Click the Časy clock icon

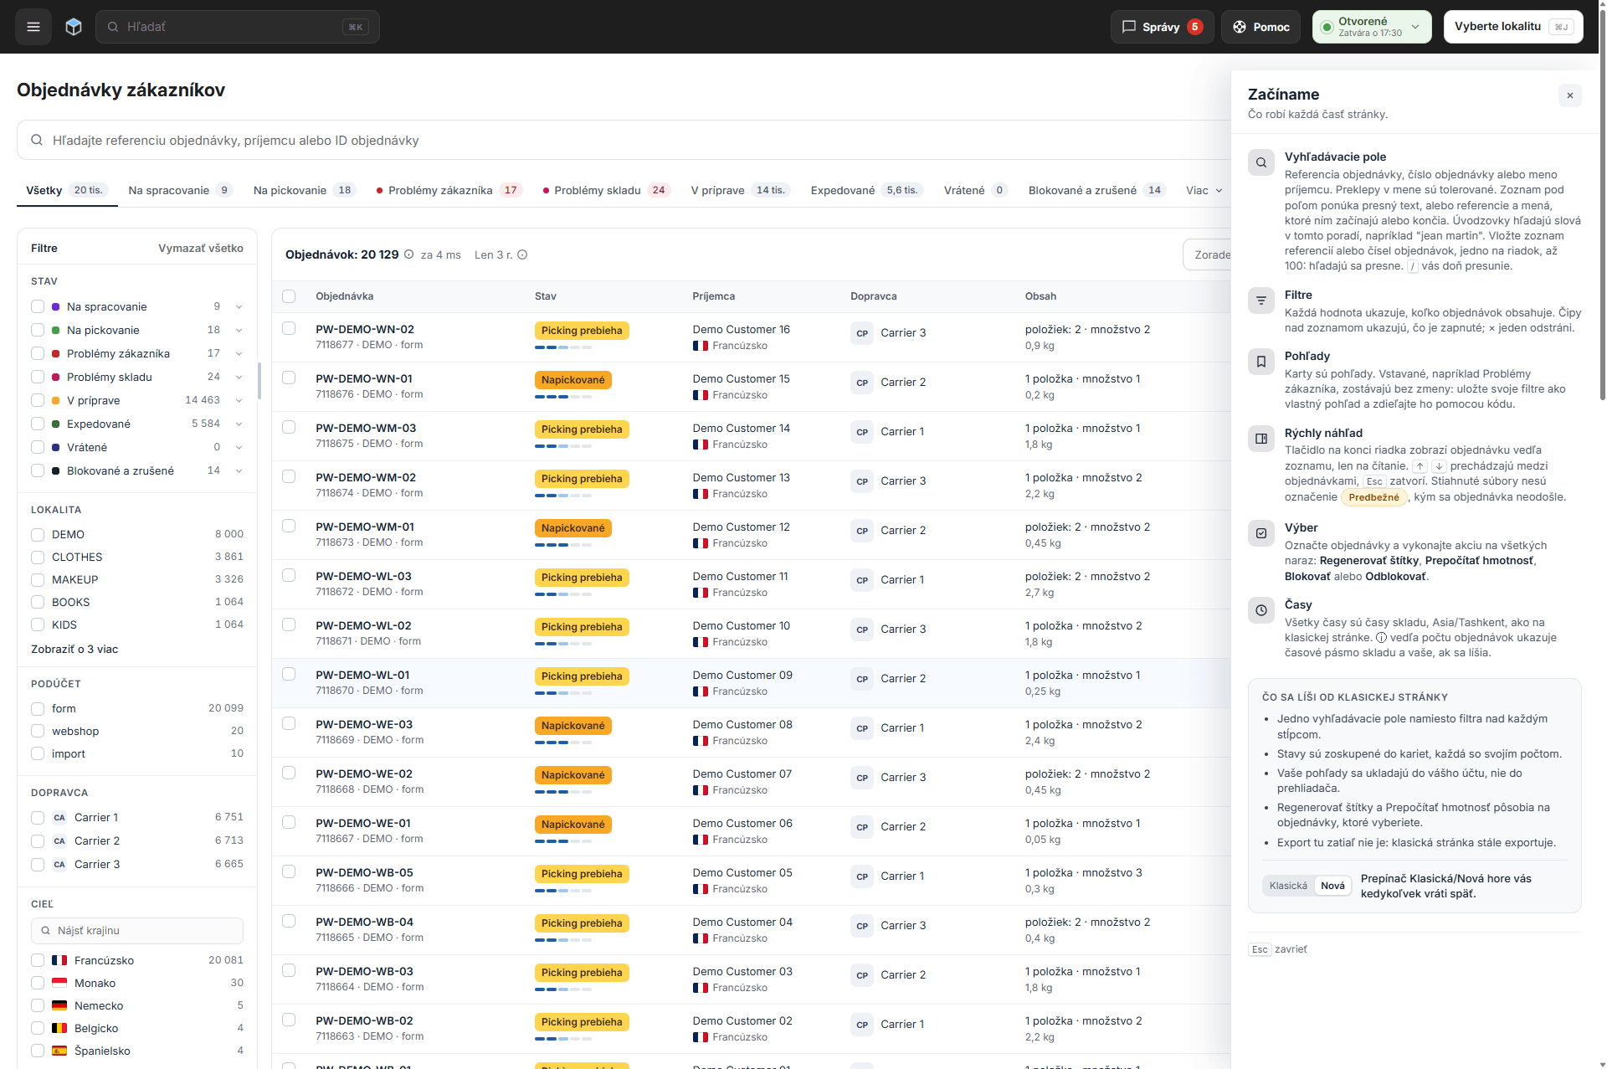[x=1261, y=609]
